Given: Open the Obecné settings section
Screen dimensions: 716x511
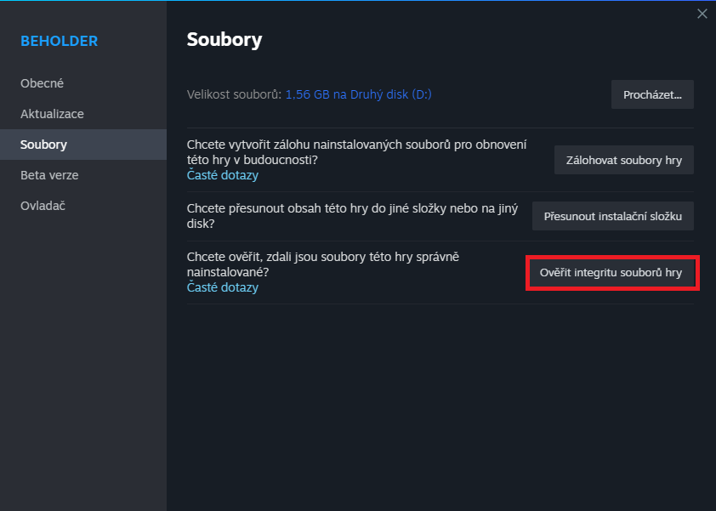Looking at the screenshot, I should [43, 83].
